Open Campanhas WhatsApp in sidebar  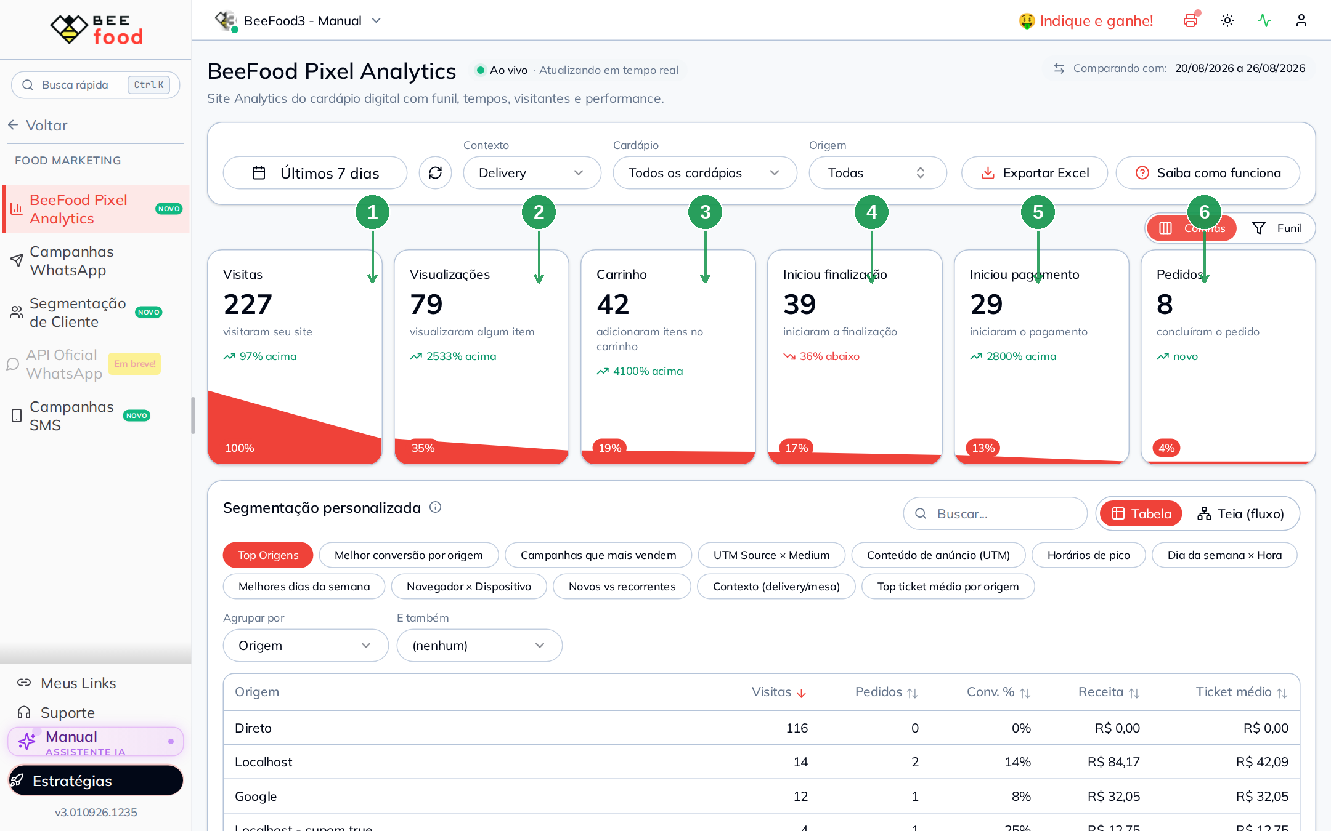96,261
